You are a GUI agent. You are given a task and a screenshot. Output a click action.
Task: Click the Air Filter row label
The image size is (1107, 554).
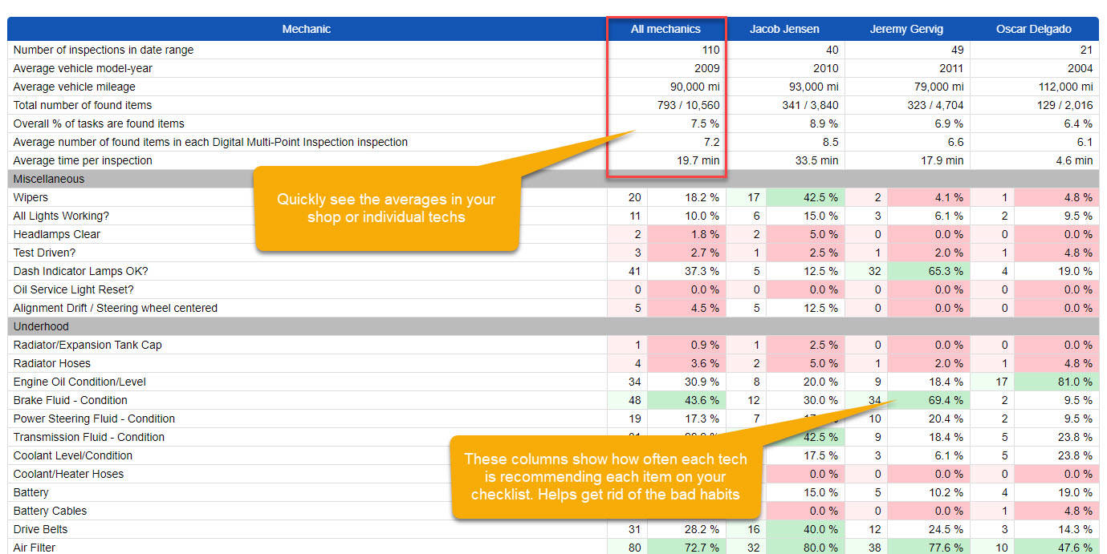tap(35, 548)
